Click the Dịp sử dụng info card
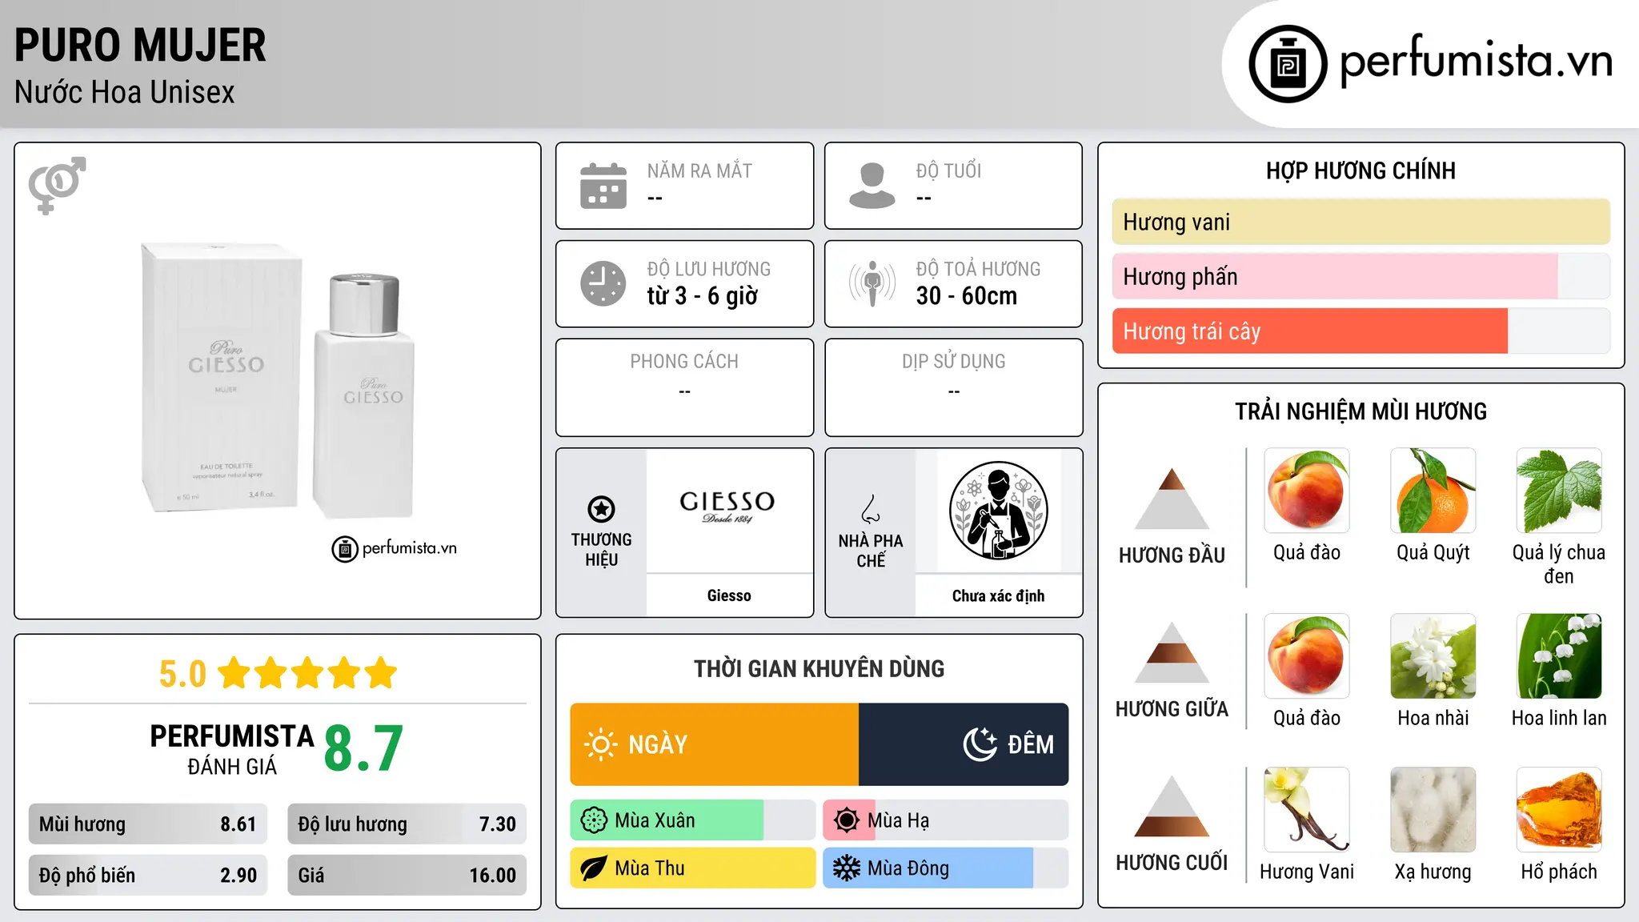The image size is (1639, 922). pyautogui.click(x=954, y=387)
